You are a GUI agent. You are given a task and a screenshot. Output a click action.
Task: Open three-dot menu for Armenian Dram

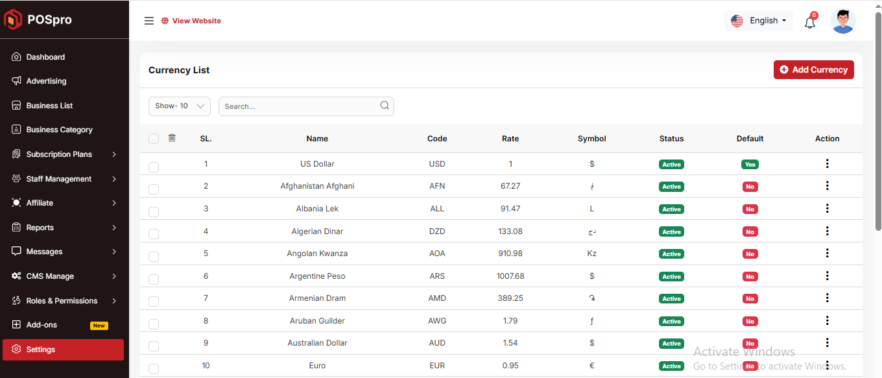click(x=827, y=298)
